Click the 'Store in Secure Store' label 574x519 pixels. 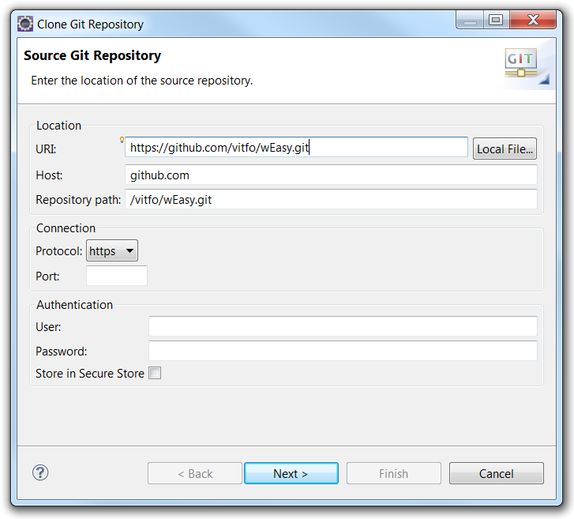pyautogui.click(x=90, y=373)
